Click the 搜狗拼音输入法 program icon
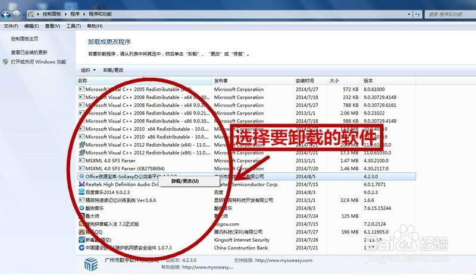The width and height of the screenshot is (476, 275). [x=82, y=224]
